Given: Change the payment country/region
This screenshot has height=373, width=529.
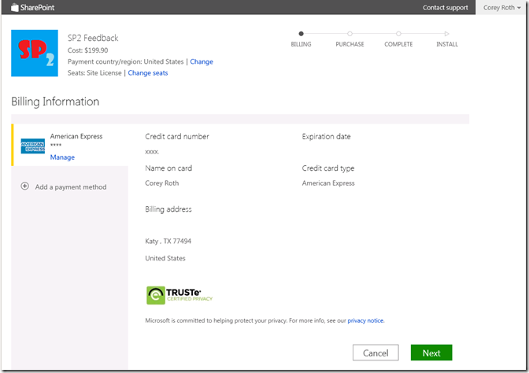Looking at the screenshot, I should point(202,61).
